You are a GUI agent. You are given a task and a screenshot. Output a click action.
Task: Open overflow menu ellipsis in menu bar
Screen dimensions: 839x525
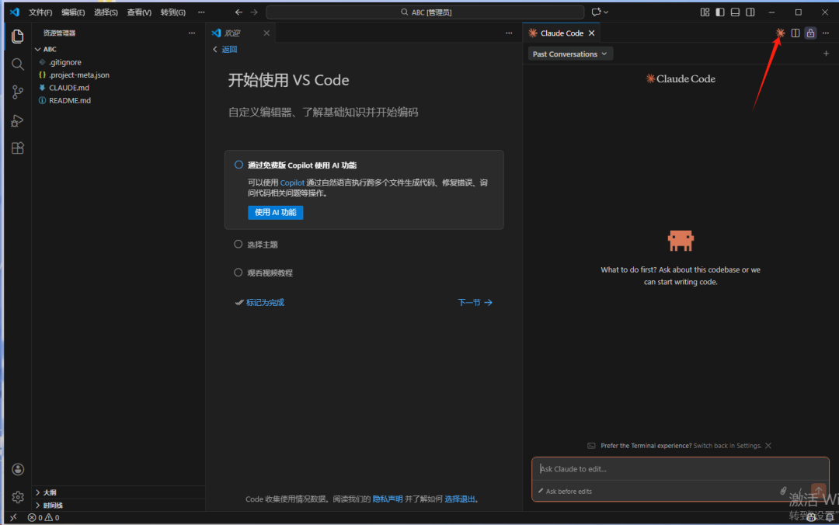click(201, 12)
